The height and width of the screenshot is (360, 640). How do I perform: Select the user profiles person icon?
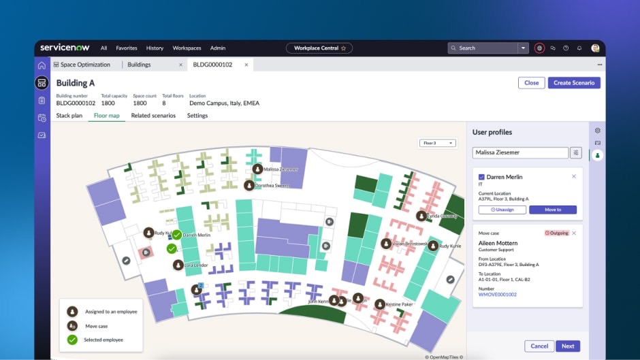[598, 156]
